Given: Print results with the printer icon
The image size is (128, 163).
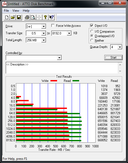Looking at the screenshot, I should click(x=27, y=17).
